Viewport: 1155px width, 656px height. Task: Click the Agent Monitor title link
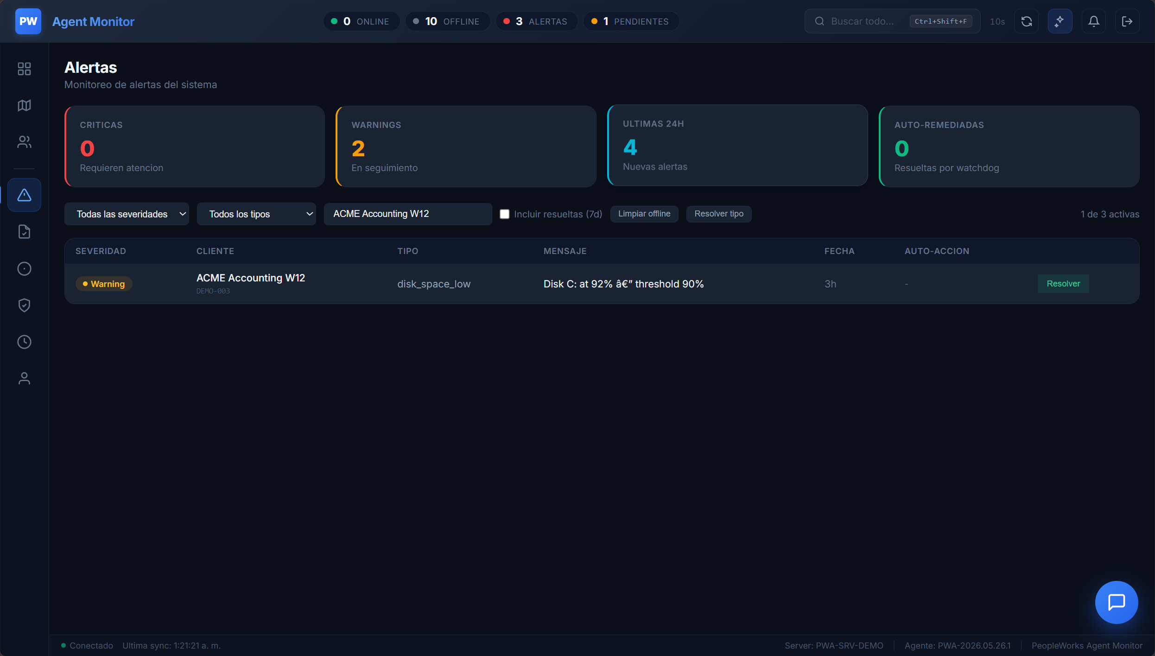(93, 21)
